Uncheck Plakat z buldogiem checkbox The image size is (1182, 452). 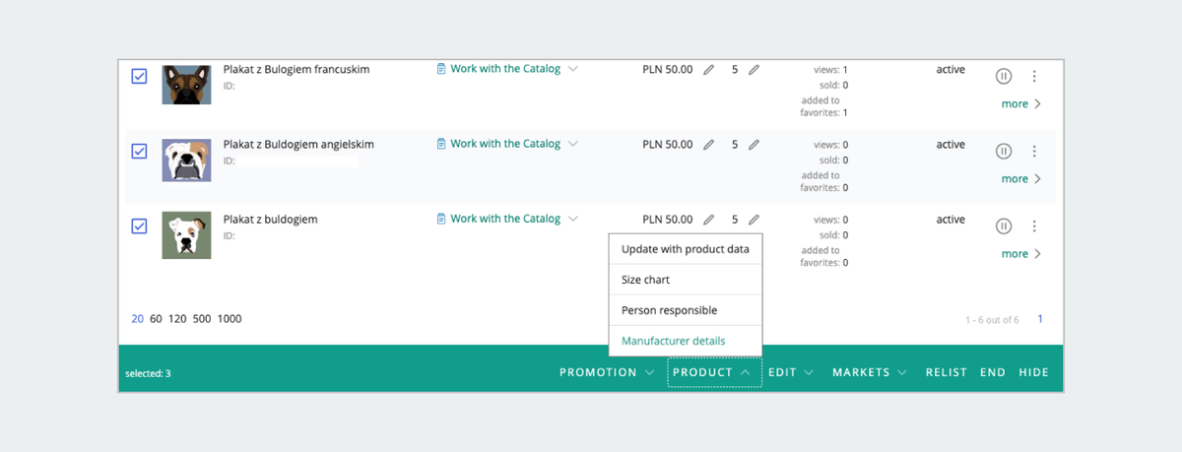140,226
